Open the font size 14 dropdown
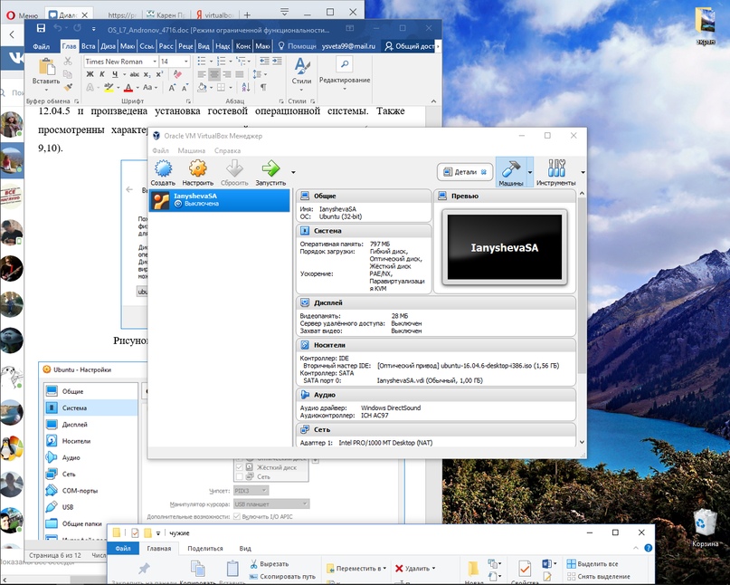This screenshot has width=730, height=585. 186,62
